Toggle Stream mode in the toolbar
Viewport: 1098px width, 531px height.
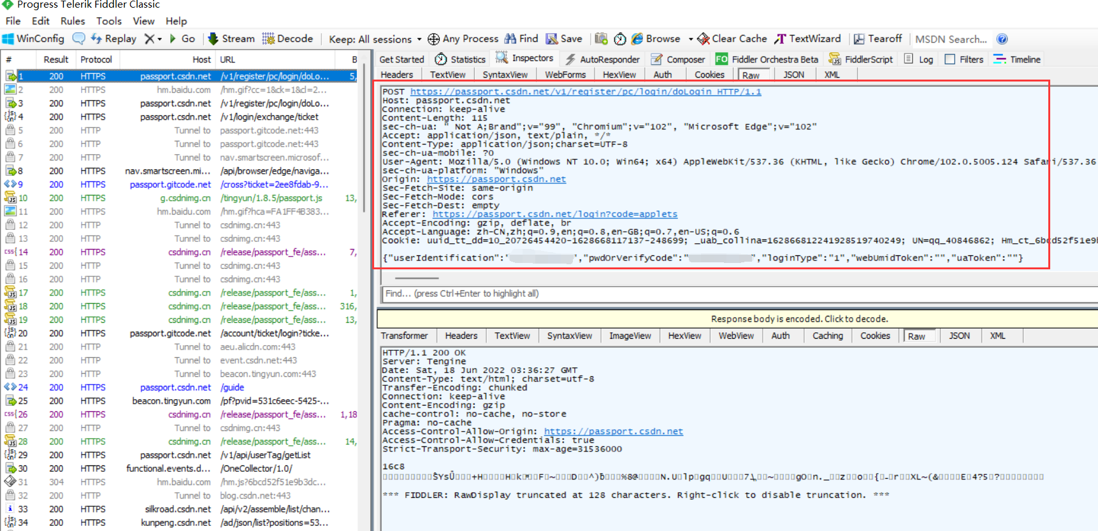click(231, 39)
